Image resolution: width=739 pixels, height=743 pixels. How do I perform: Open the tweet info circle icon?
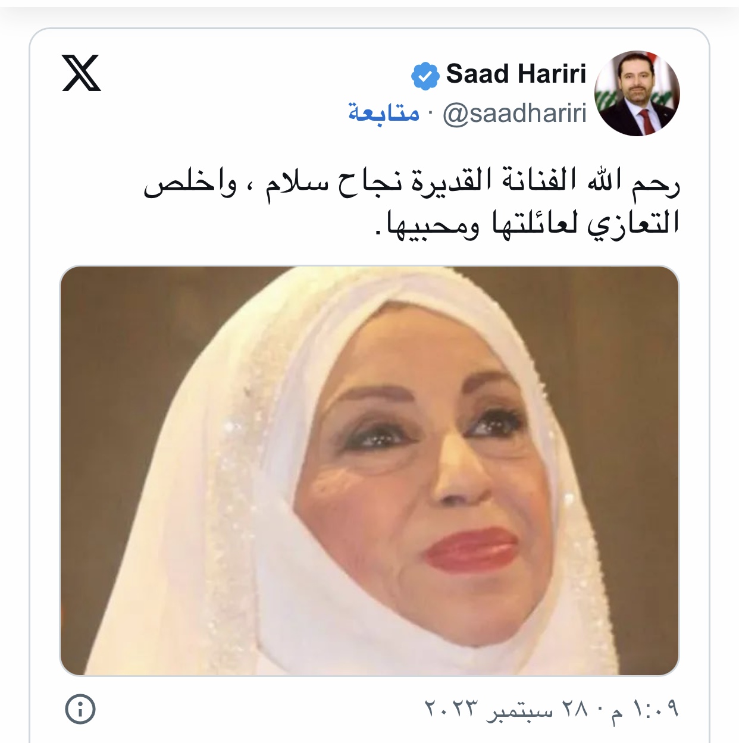80,709
